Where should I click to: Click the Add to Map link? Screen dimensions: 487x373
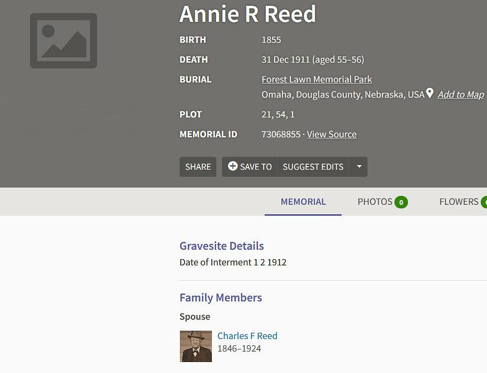click(x=460, y=95)
